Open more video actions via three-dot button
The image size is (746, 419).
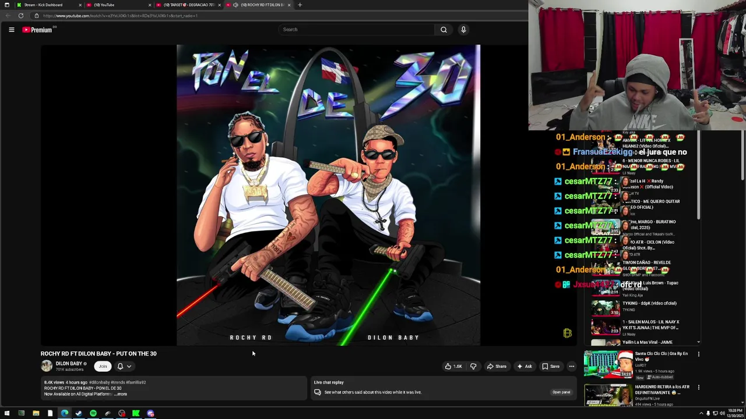[x=572, y=367]
